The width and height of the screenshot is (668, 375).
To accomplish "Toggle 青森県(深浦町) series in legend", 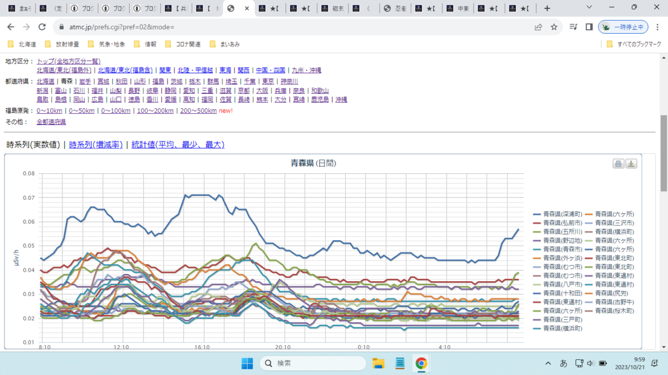I will coord(558,214).
